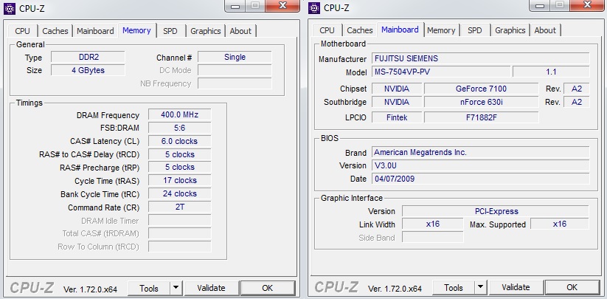Click the 5:6 FSB:DRAM ratio value

(x=180, y=128)
